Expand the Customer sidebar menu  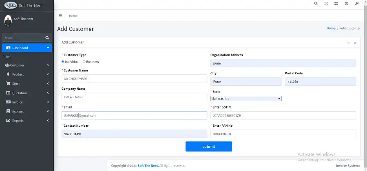click(27, 65)
